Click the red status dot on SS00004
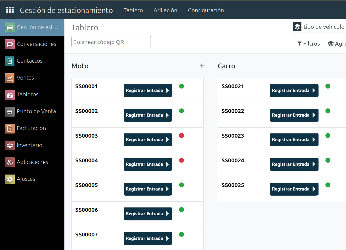 click(x=182, y=160)
